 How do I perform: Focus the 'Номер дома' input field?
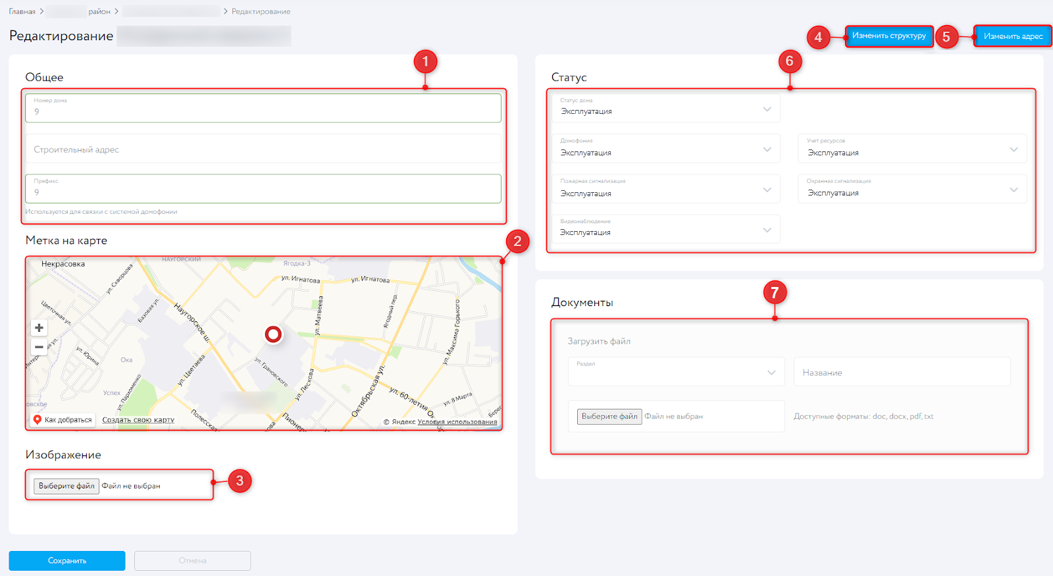coord(263,108)
